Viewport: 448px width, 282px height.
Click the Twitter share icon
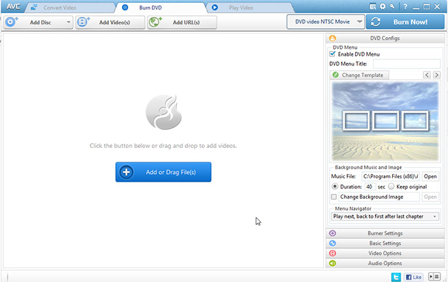pos(396,276)
